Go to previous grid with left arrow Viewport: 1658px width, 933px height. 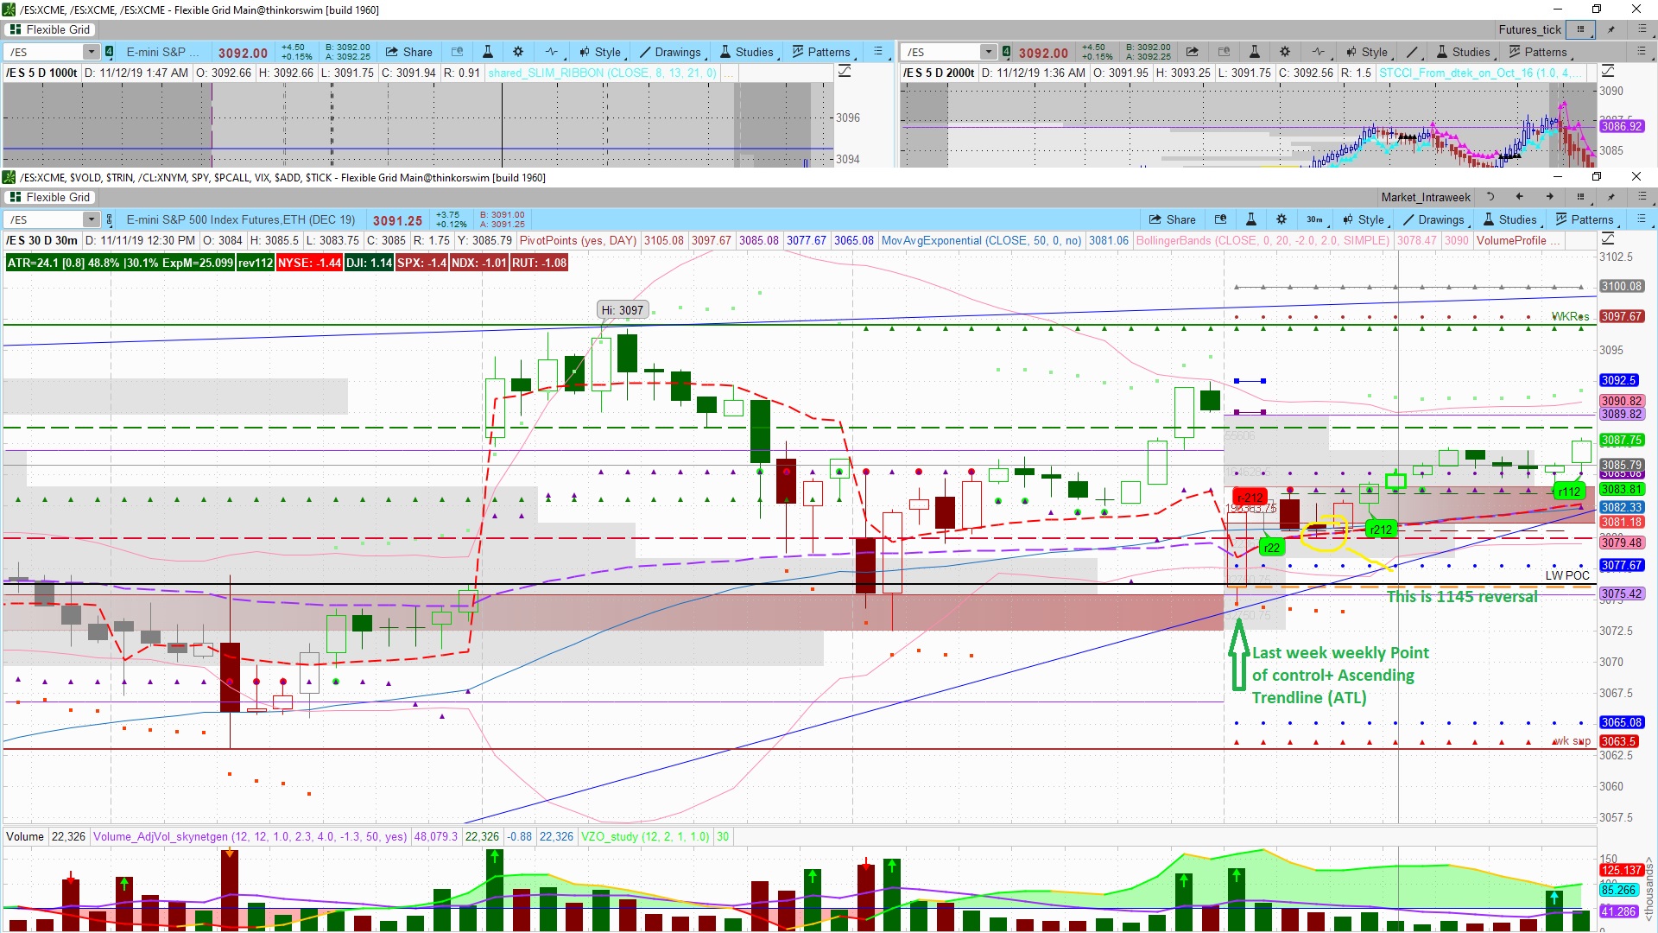[x=1520, y=197]
